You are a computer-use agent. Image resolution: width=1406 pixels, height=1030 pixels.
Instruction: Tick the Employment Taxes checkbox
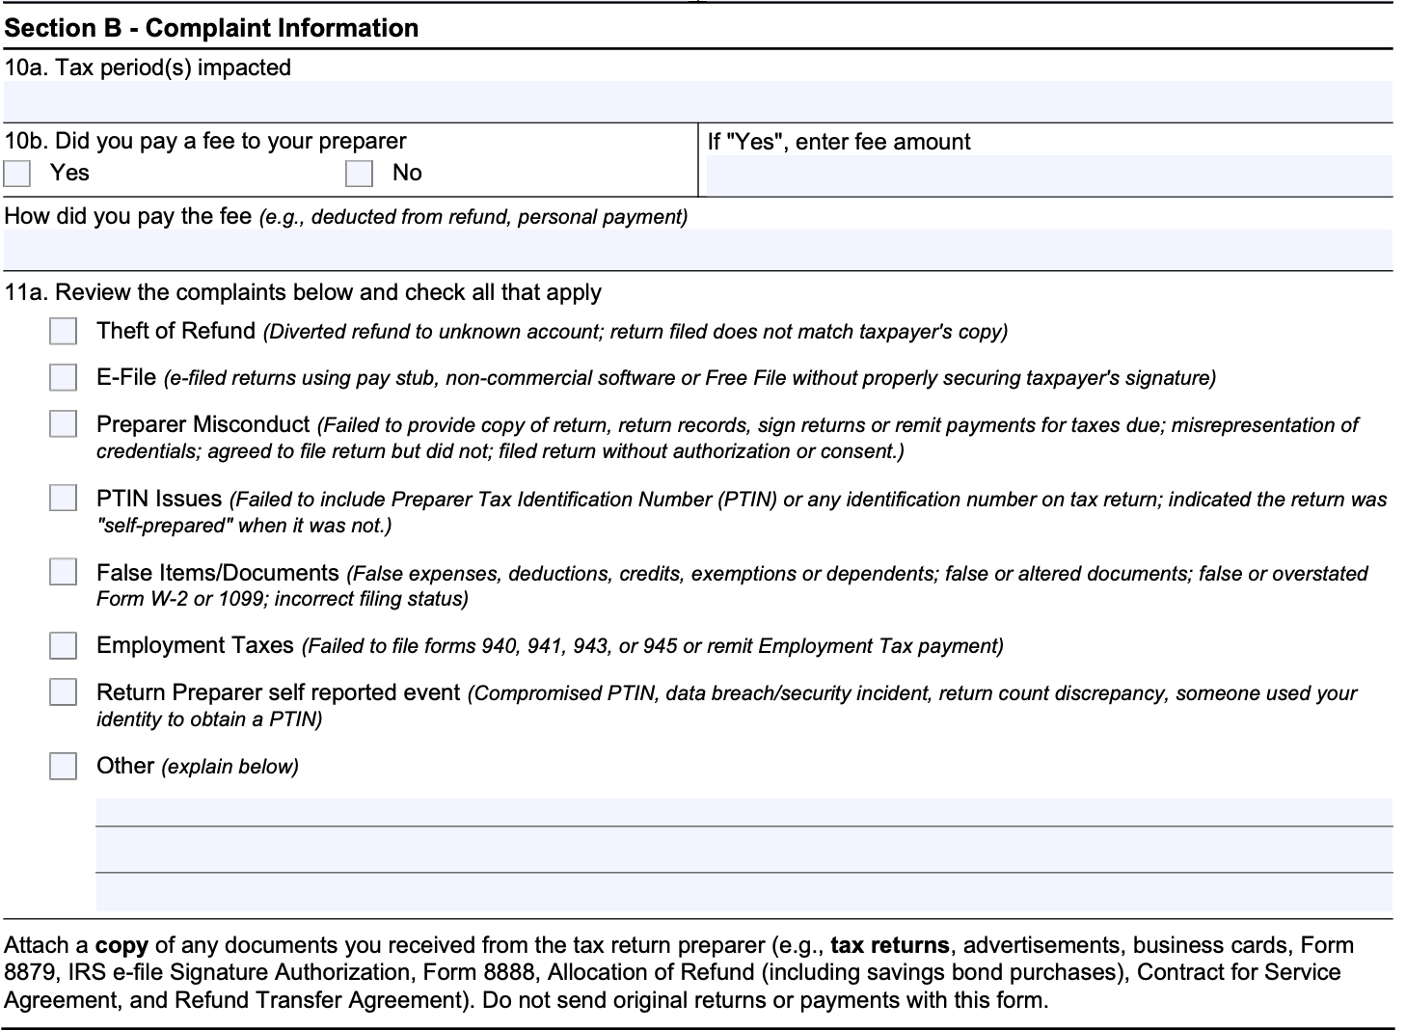tap(64, 645)
